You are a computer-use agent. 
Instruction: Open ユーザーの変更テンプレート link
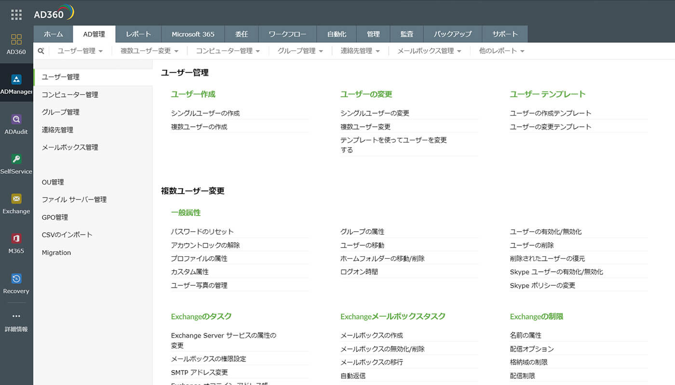551,127
